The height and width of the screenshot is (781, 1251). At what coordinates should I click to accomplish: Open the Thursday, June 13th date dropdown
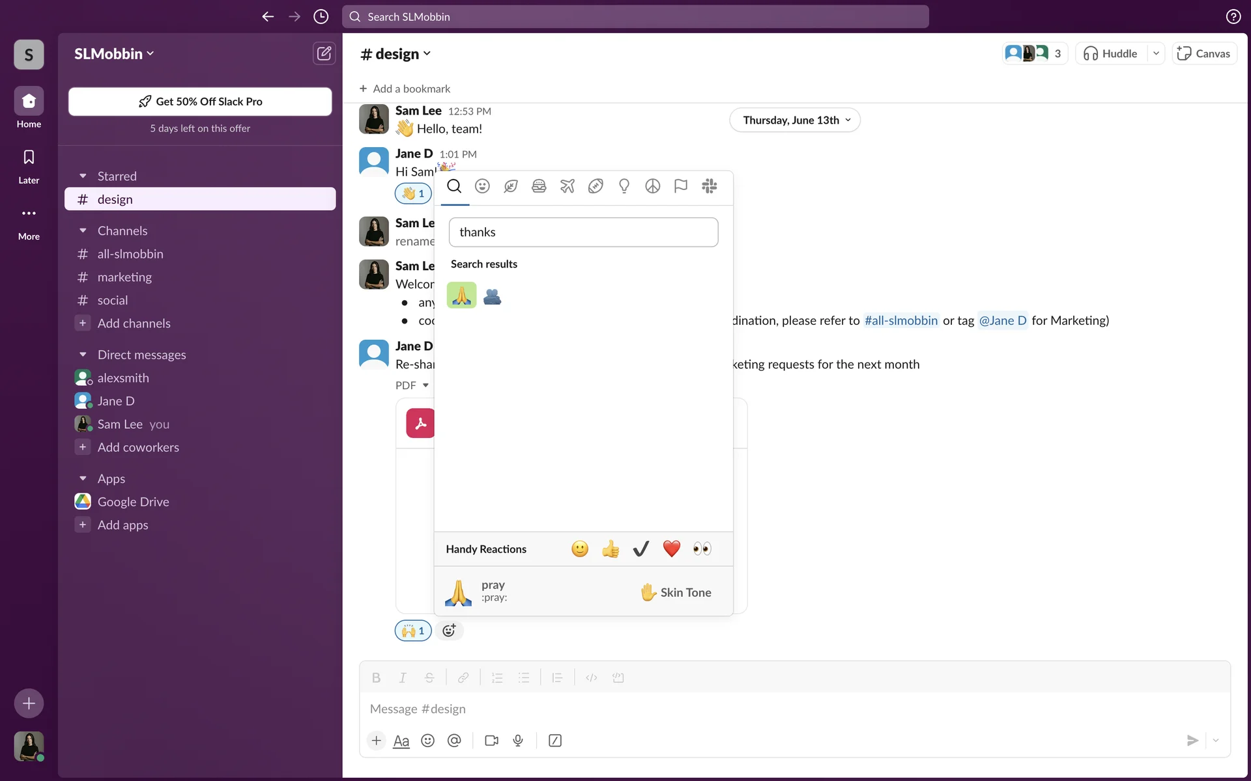795,120
